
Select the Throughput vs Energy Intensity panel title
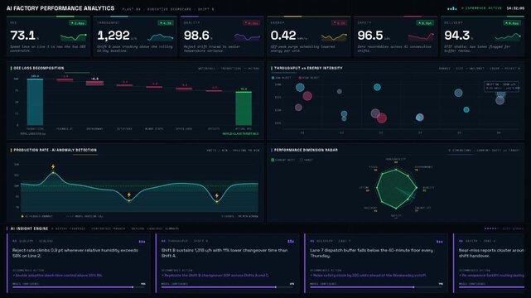coord(308,68)
